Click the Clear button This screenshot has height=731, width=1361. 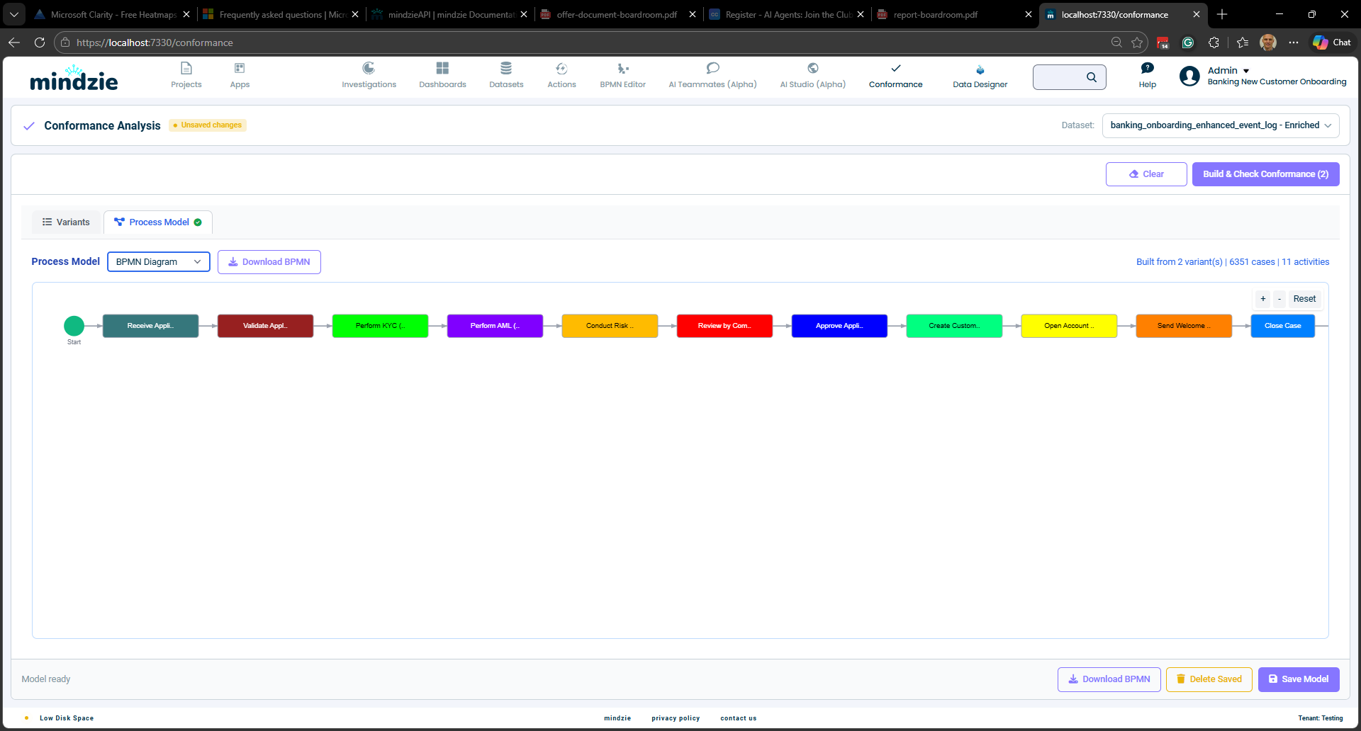1146,174
